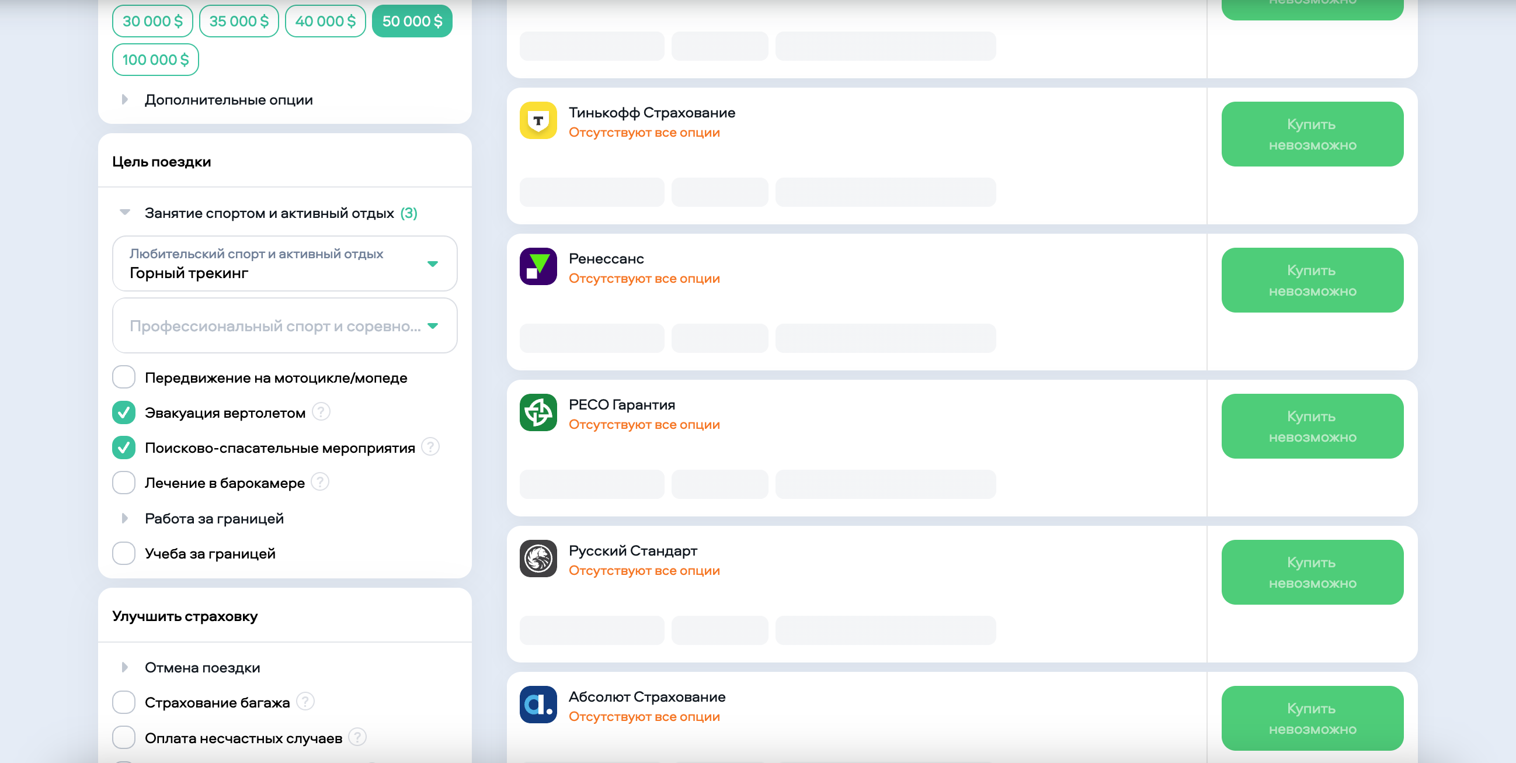Click Отсутствуют все опции under Тинькофф Страхование
The image size is (1516, 763).
[x=645, y=133]
